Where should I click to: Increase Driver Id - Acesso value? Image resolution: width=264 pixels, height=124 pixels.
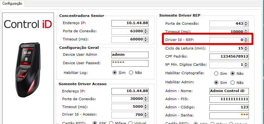[x=146, y=114]
